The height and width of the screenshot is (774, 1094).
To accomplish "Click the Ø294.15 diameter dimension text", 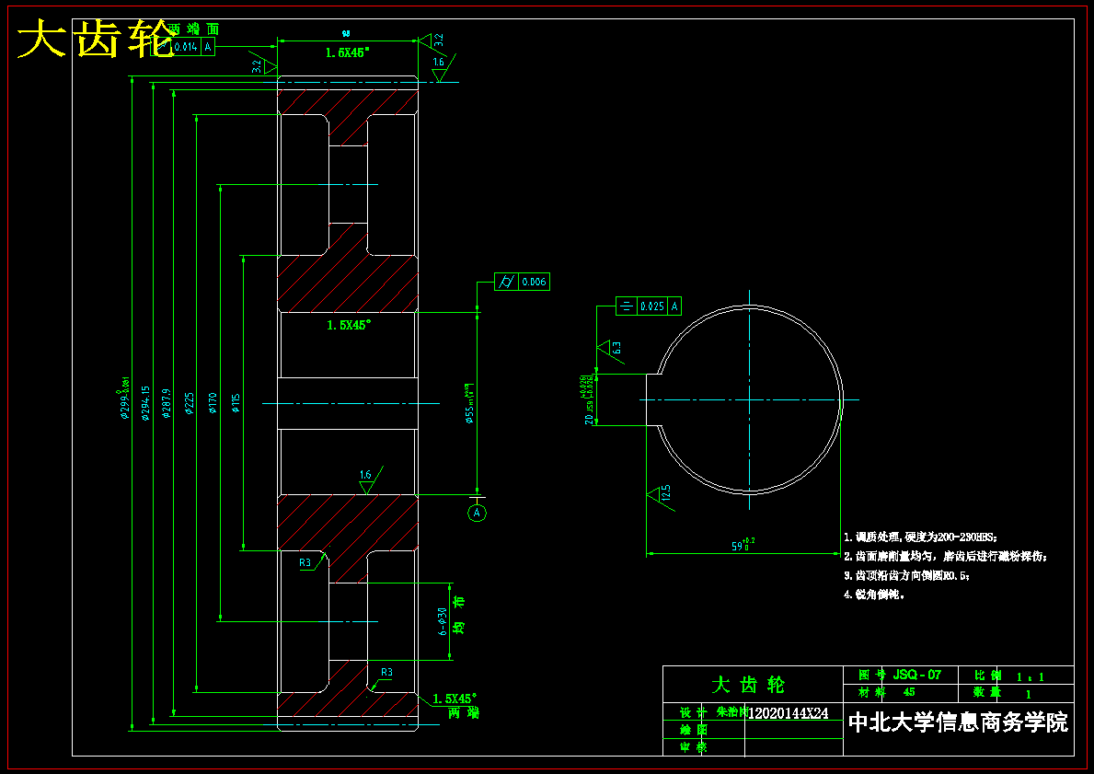I will coord(145,403).
